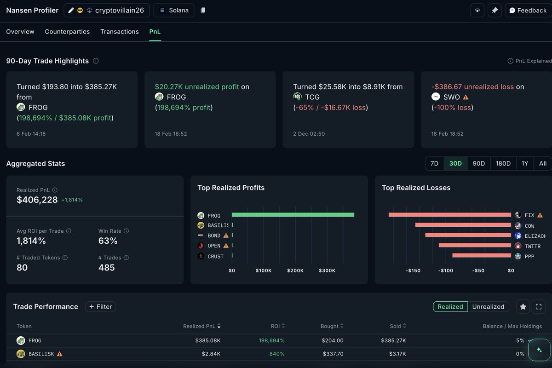
Task: Click the info icon beside Win Rate
Action: pyautogui.click(x=126, y=231)
